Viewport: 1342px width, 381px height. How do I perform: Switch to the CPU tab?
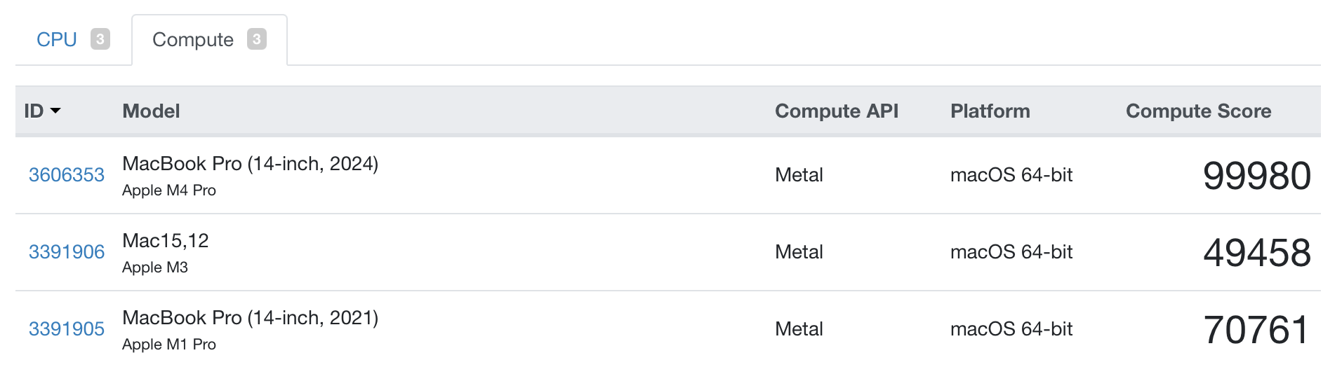[57, 40]
